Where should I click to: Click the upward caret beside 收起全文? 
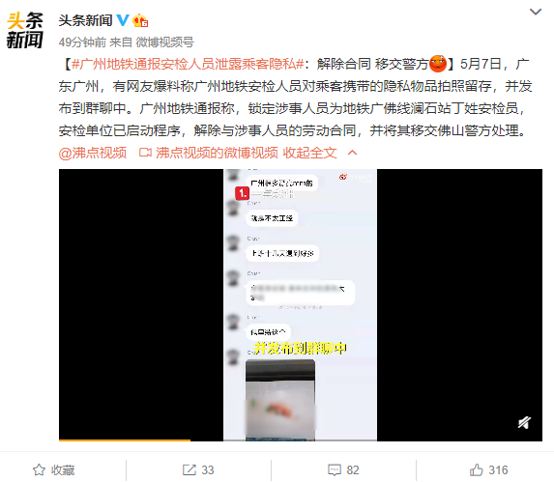pos(352,153)
